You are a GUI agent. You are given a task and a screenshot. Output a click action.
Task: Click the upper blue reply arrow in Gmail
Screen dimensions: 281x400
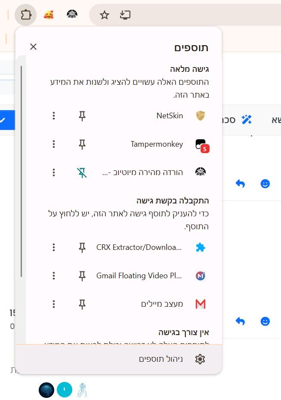[x=240, y=183]
